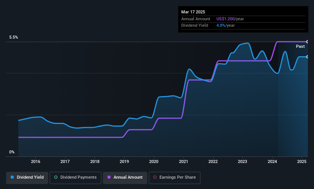This screenshot has height=189, width=314.
Task: Click the Past label on chart
Action: point(300,47)
